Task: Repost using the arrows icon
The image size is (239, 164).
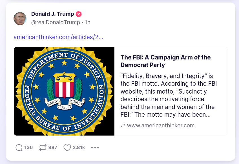Action: [43, 147]
